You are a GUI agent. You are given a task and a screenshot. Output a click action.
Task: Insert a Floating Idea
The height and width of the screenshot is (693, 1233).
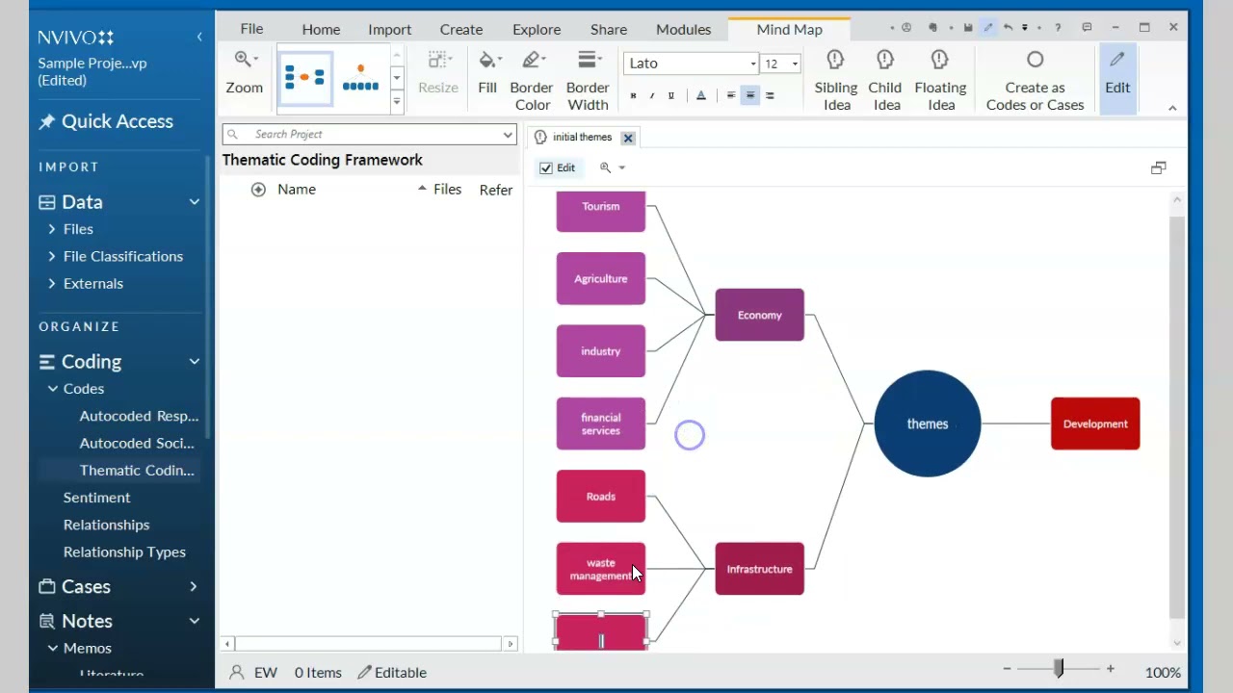[x=940, y=80]
